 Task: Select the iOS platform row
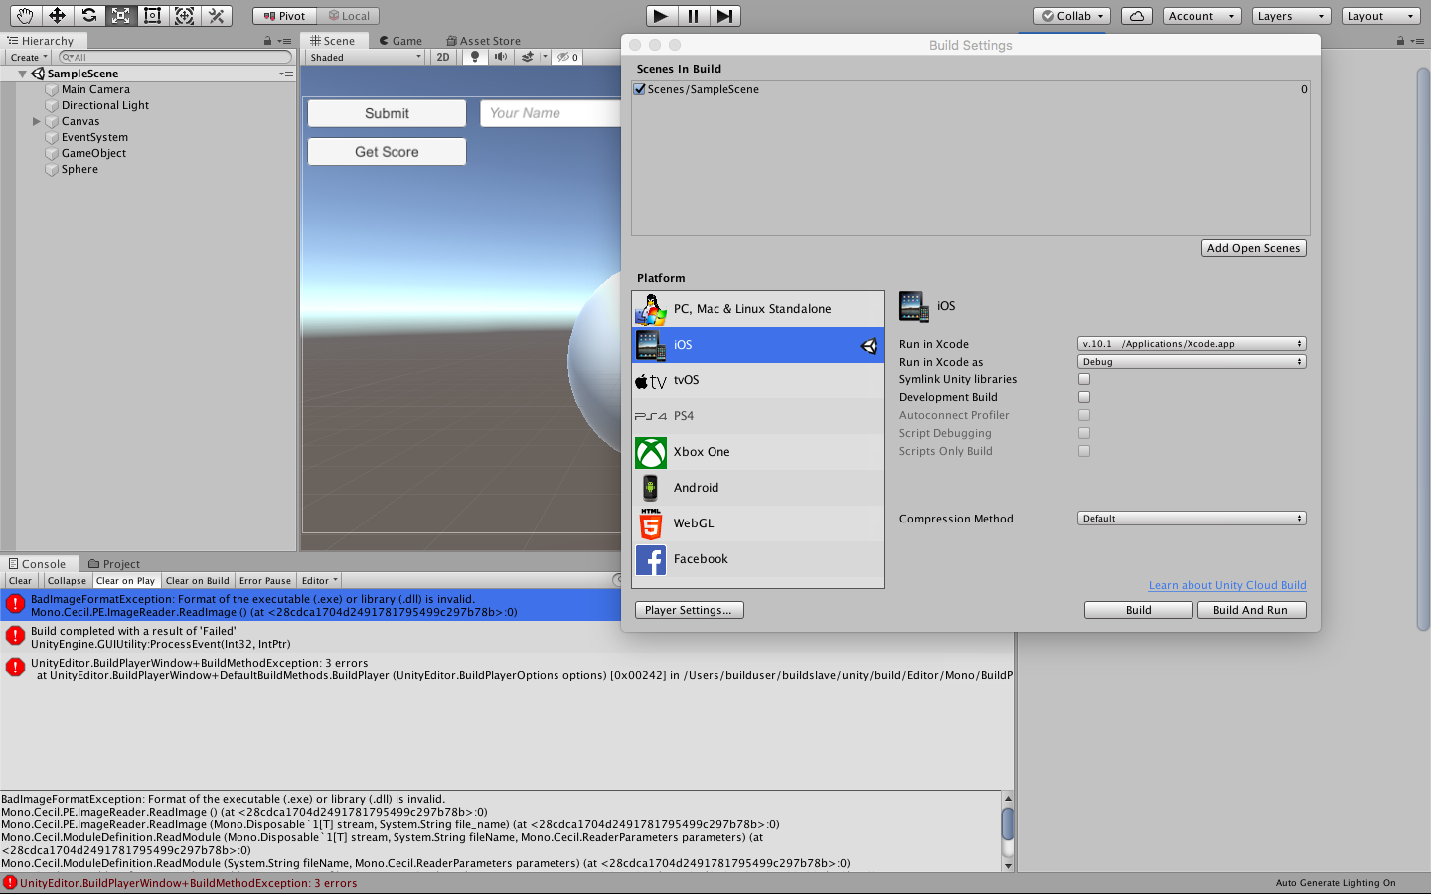pos(758,345)
